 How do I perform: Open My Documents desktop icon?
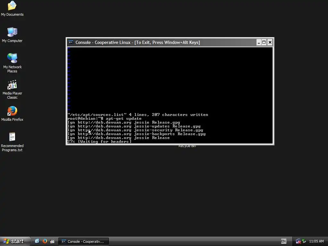pyautogui.click(x=12, y=8)
